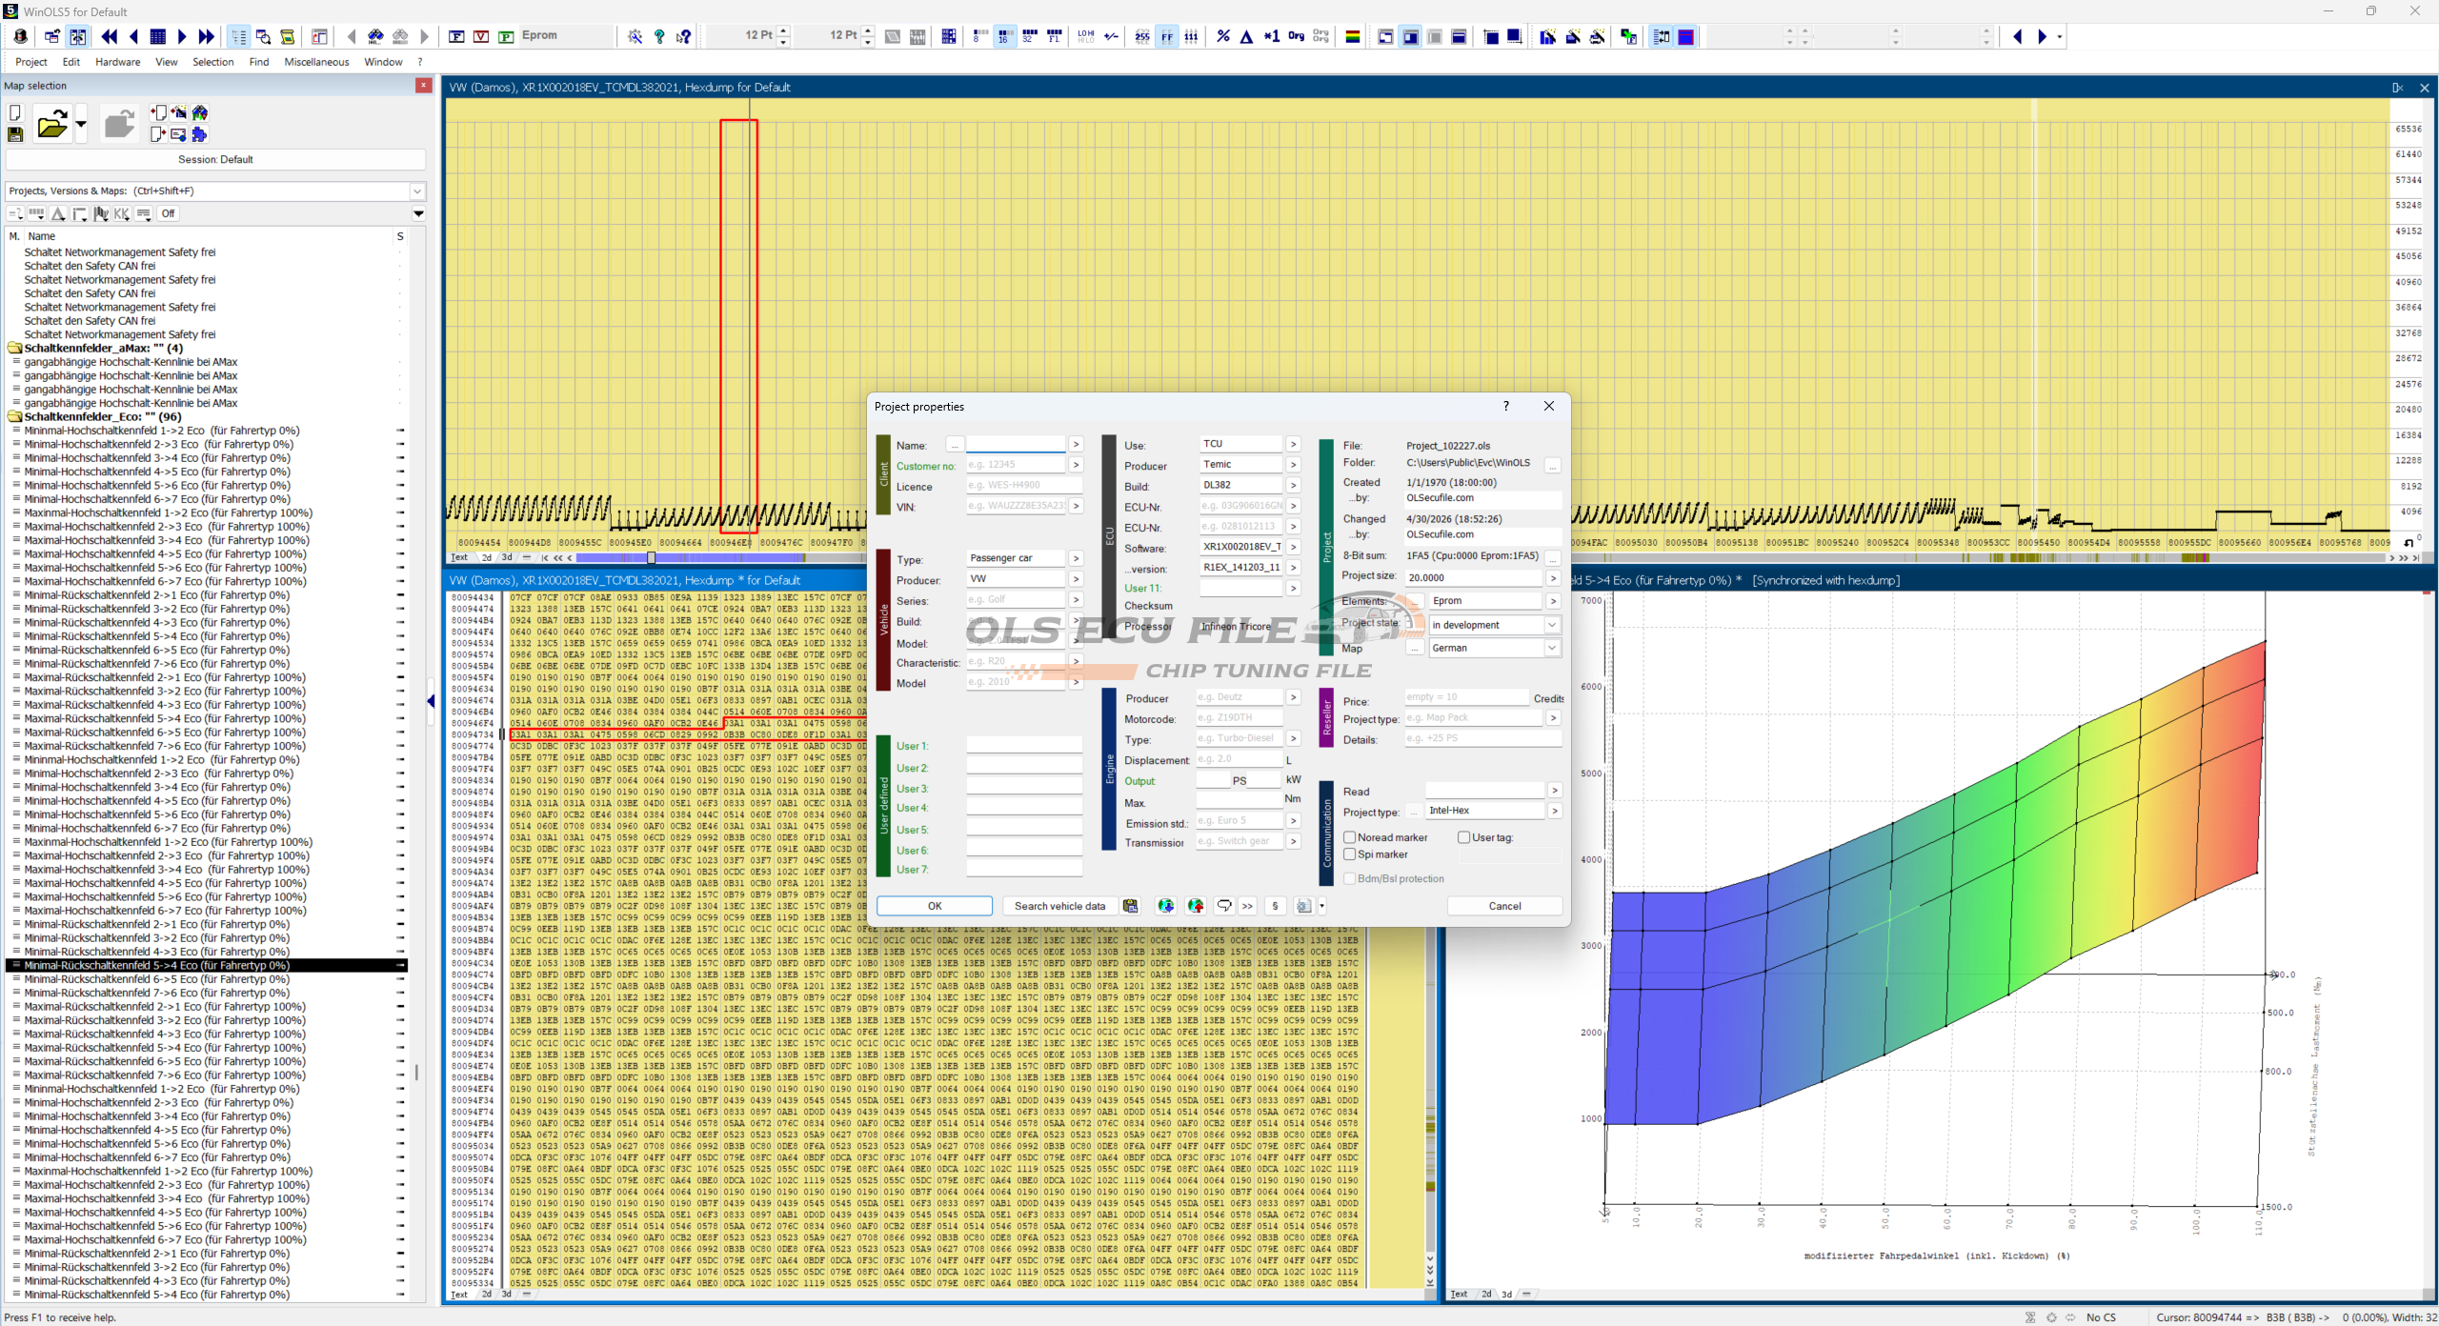Viewport: 2439px width, 1326px height.
Task: Cancel the Project properties dialog
Action: tap(1504, 906)
